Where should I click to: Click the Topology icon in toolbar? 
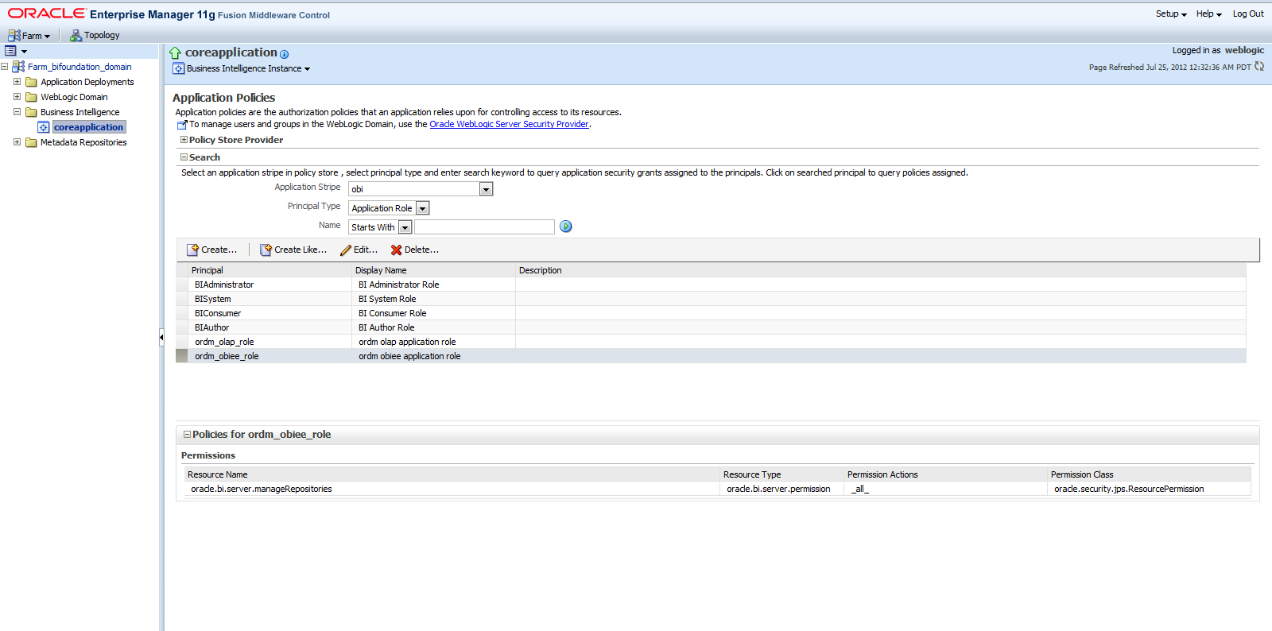click(76, 36)
